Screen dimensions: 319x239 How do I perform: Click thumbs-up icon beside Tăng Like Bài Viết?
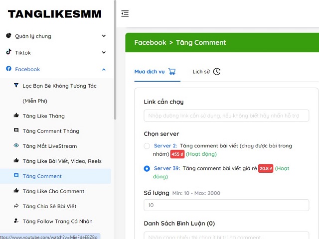[x=16, y=160]
